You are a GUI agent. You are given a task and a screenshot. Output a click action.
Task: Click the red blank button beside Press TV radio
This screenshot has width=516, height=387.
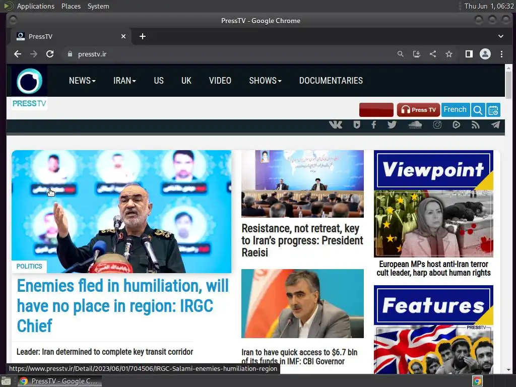click(x=376, y=110)
